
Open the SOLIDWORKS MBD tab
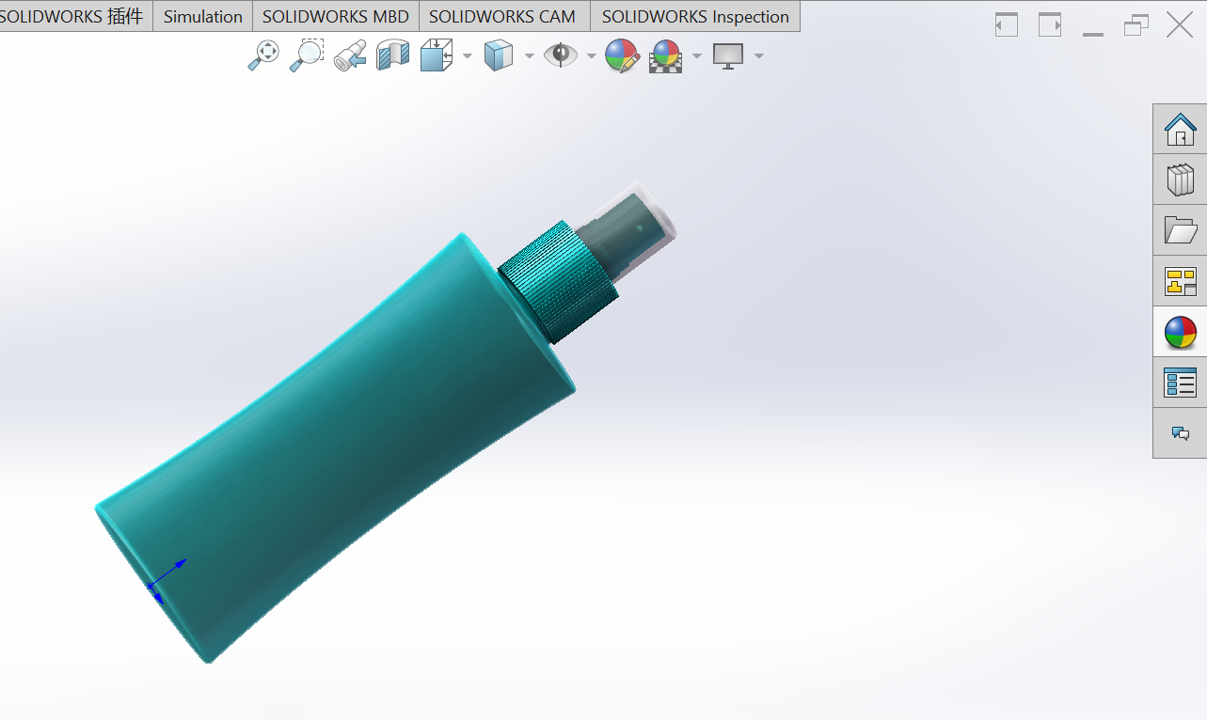(336, 16)
